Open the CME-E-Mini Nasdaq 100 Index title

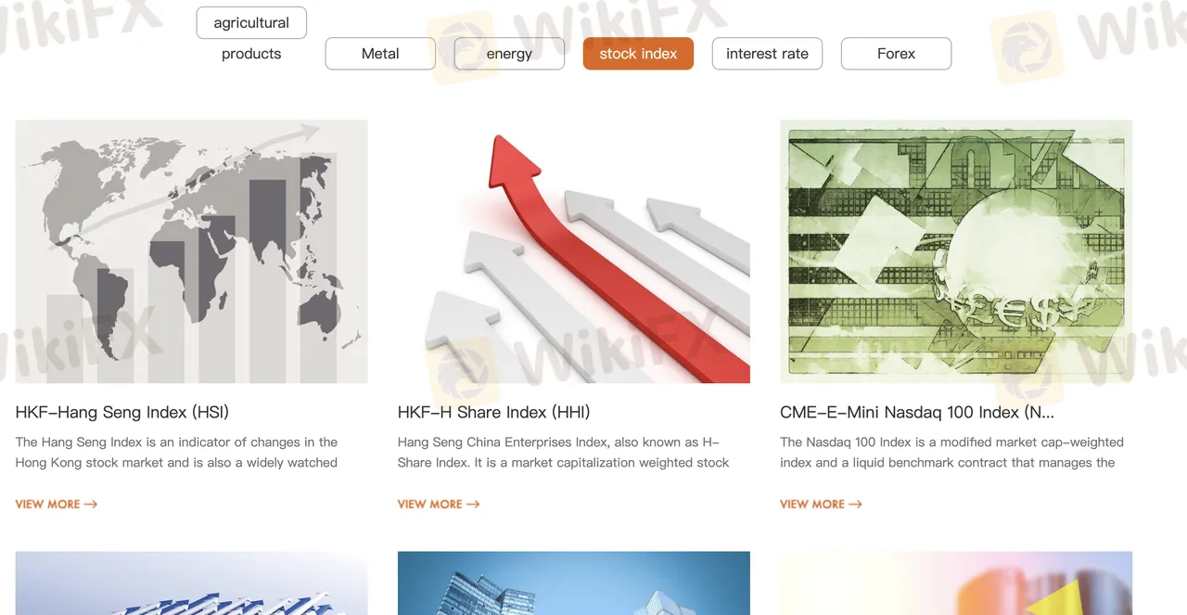pos(917,412)
